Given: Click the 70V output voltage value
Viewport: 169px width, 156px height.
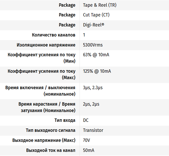Looking at the screenshot, I should (86, 140).
